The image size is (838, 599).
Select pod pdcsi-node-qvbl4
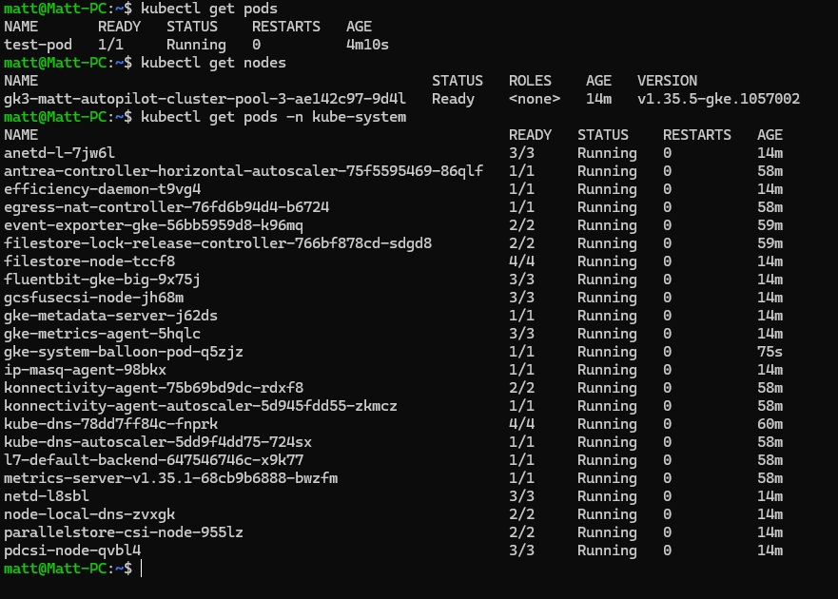[72, 551]
